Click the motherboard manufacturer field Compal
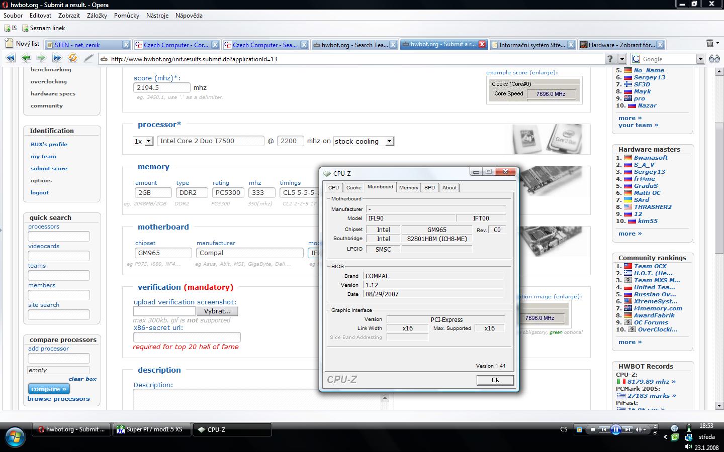The height and width of the screenshot is (452, 724). click(250, 253)
